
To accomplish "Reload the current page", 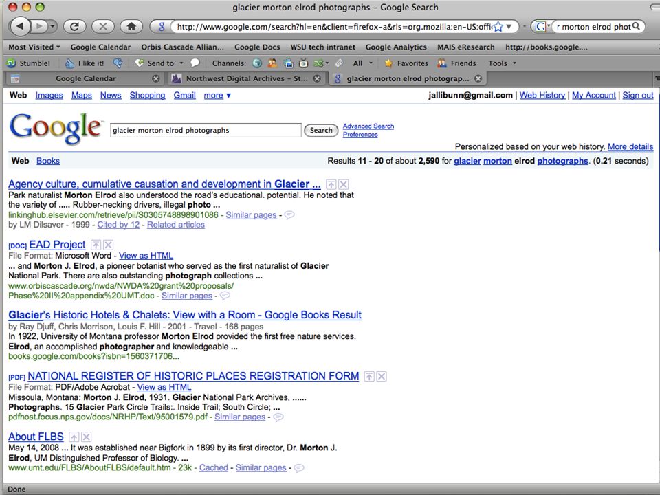I will coord(74,27).
